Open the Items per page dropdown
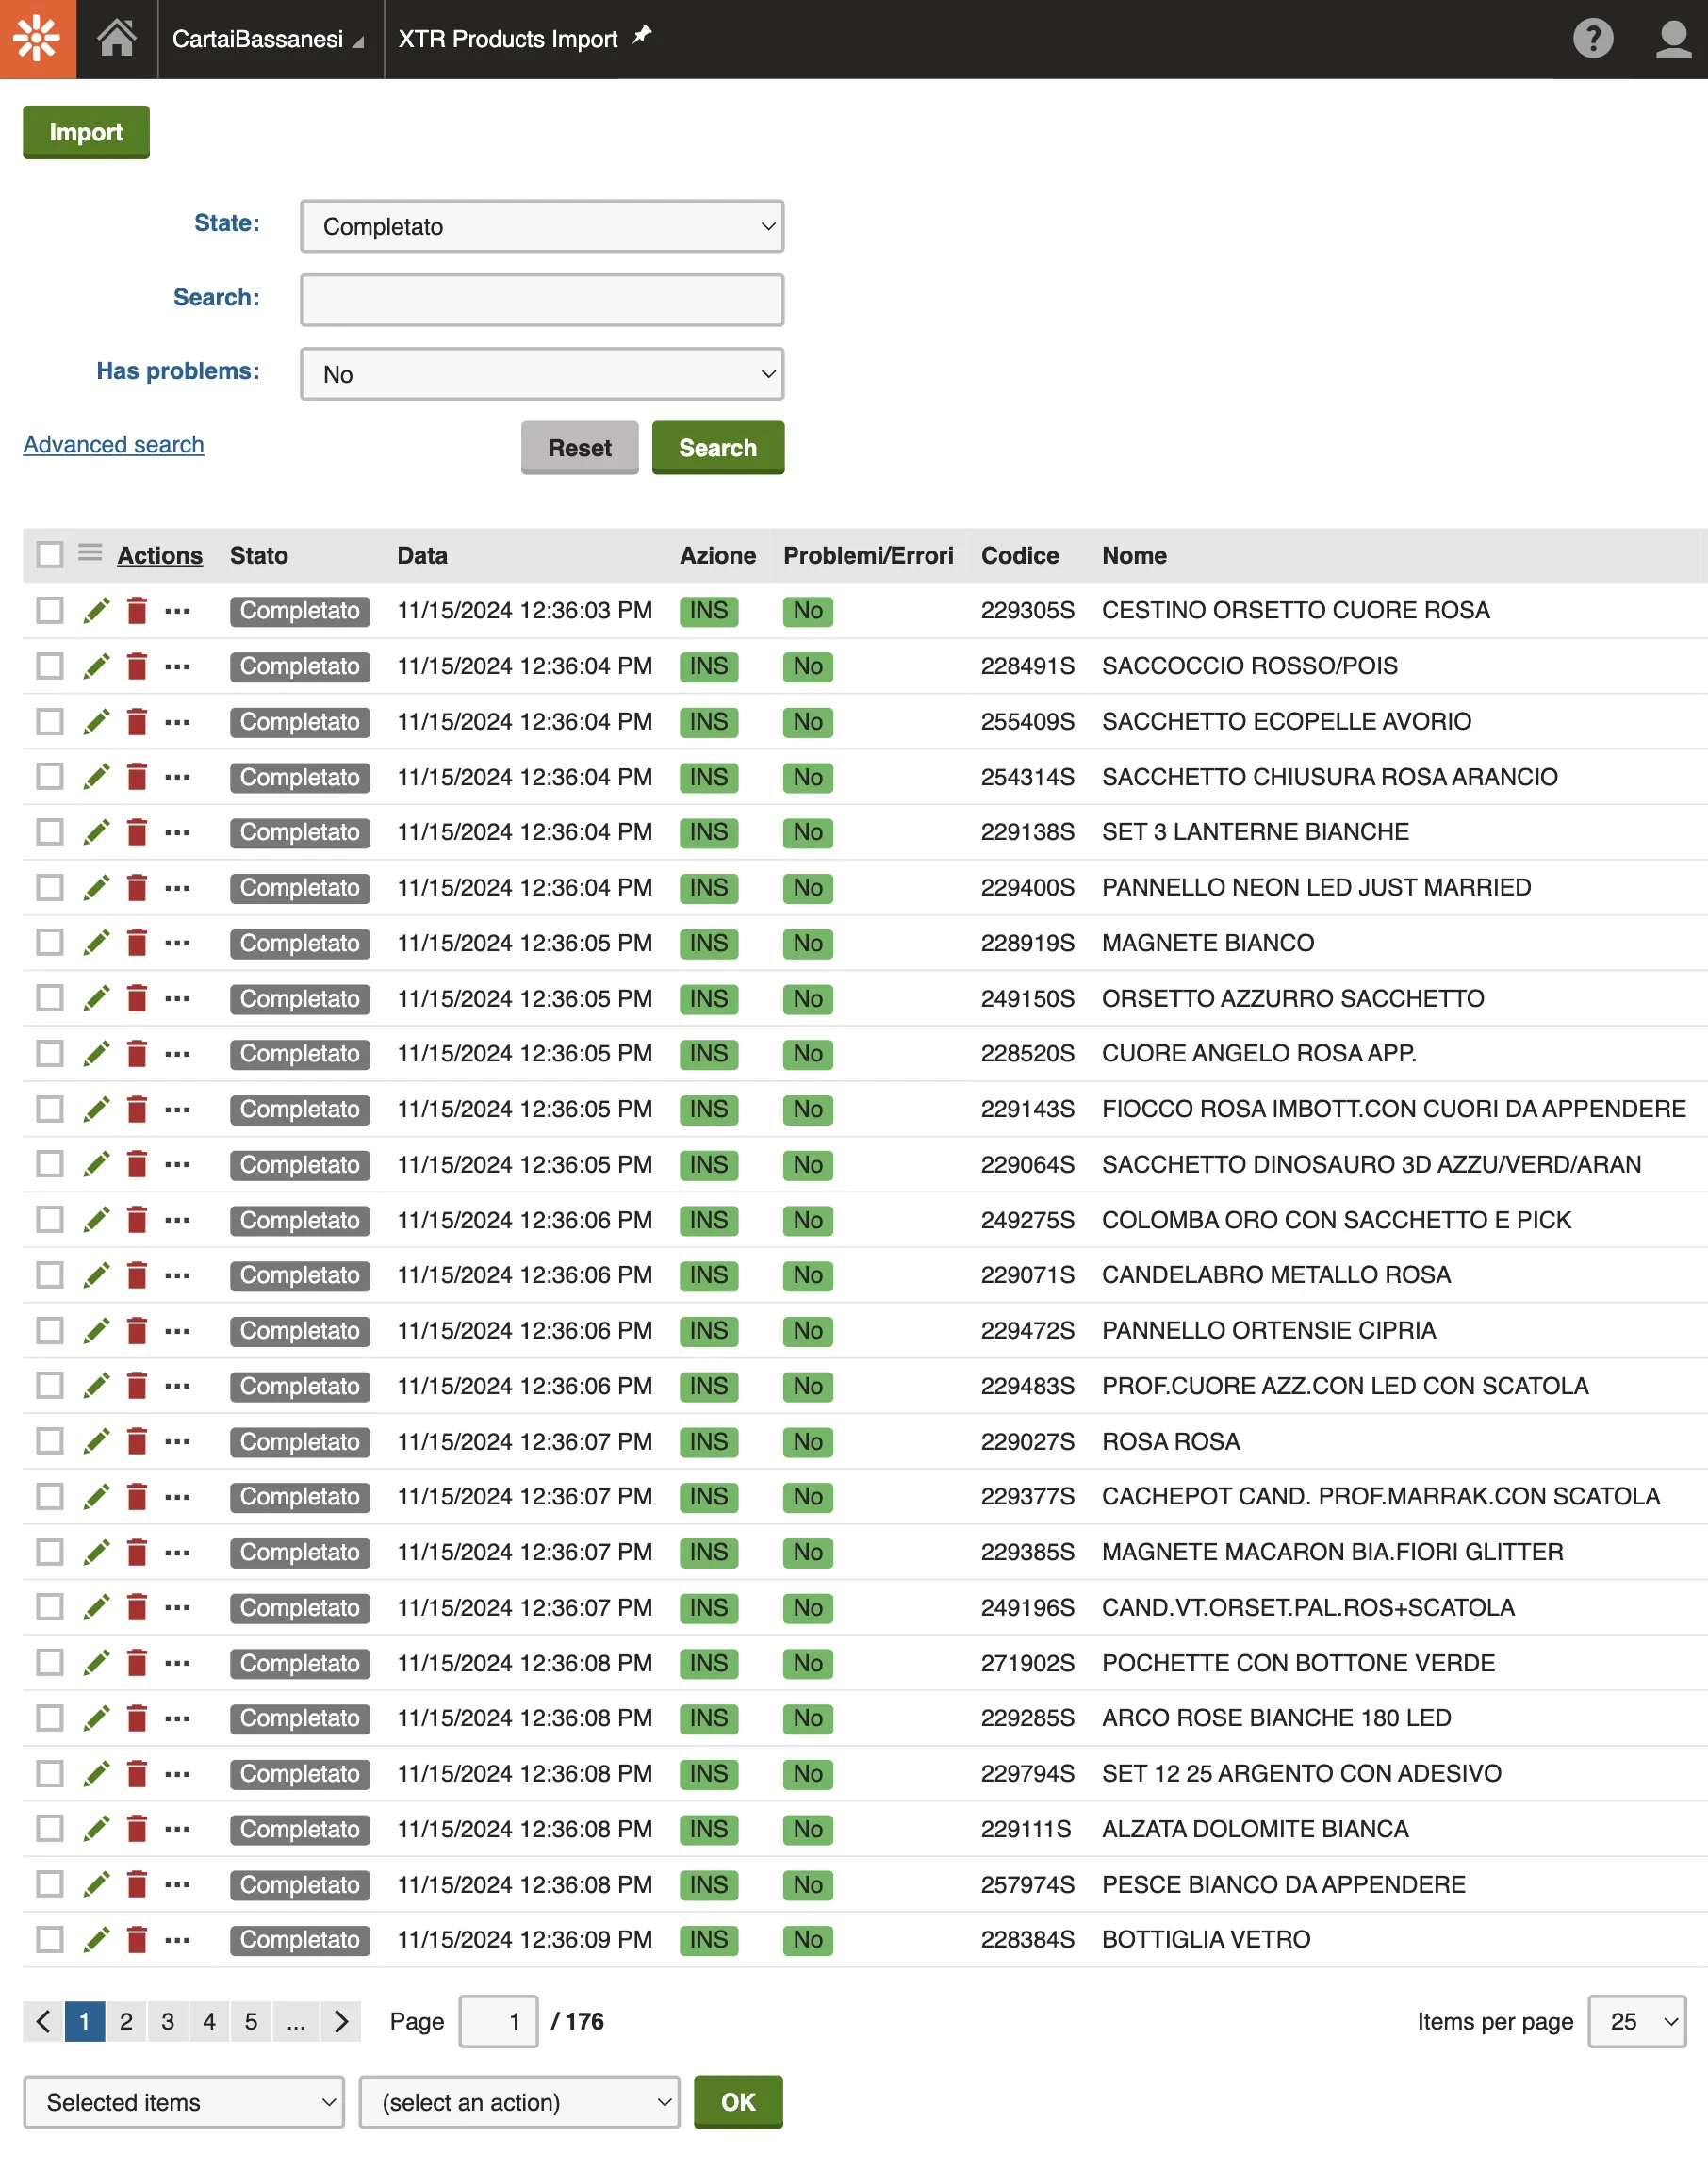Screen dimensions: 1708x2170 click(1636, 2021)
